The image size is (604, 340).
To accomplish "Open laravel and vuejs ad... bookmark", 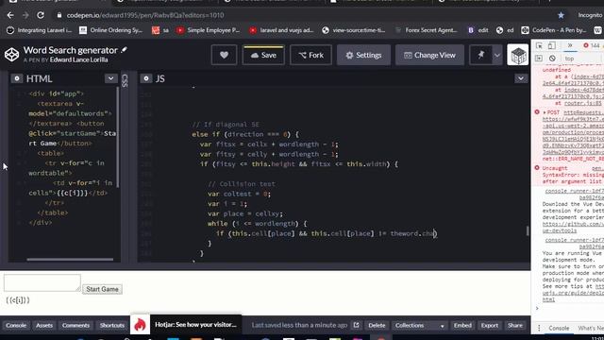I will [281, 30].
